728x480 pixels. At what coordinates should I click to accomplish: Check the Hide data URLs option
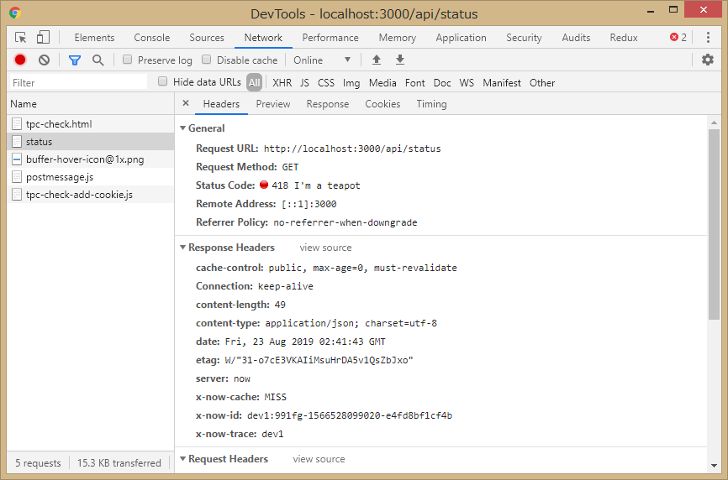pos(163,82)
